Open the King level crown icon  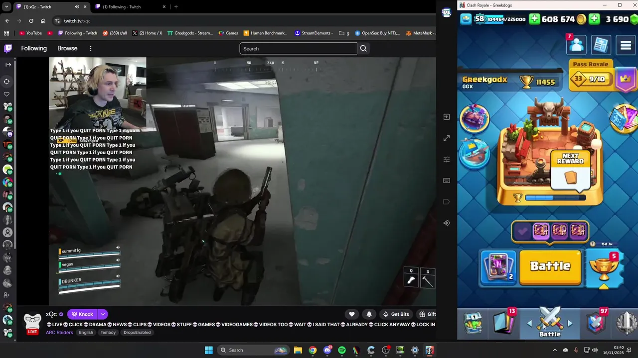pos(466,19)
